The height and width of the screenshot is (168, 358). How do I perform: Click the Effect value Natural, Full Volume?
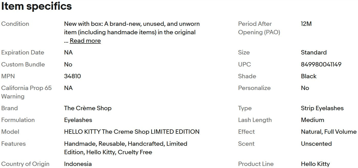point(328,132)
